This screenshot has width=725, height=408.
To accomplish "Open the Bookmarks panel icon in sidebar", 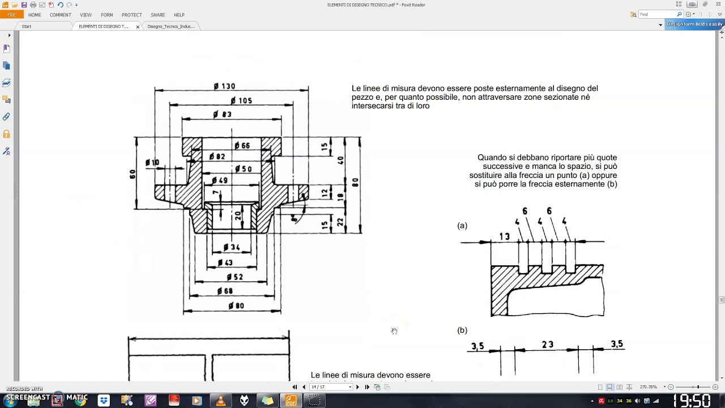I will coord(7,49).
